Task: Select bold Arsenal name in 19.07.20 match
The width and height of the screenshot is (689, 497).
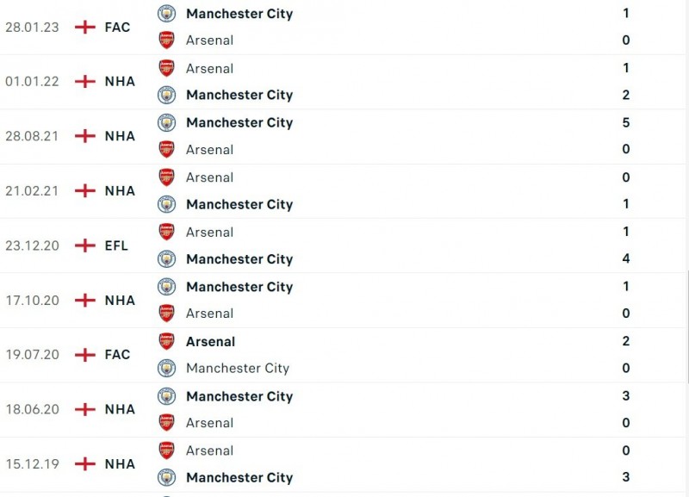Action: 210,341
